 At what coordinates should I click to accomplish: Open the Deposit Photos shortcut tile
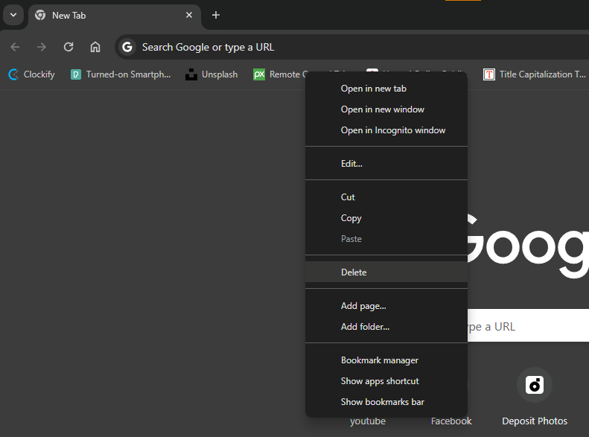[x=535, y=398]
